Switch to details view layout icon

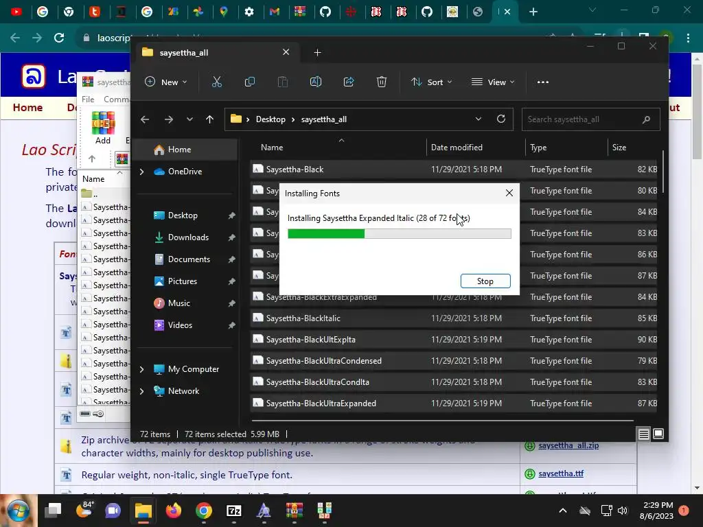(x=644, y=434)
